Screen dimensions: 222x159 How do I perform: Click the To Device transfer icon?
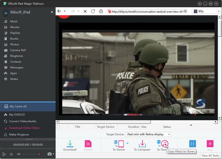[x=118, y=143]
